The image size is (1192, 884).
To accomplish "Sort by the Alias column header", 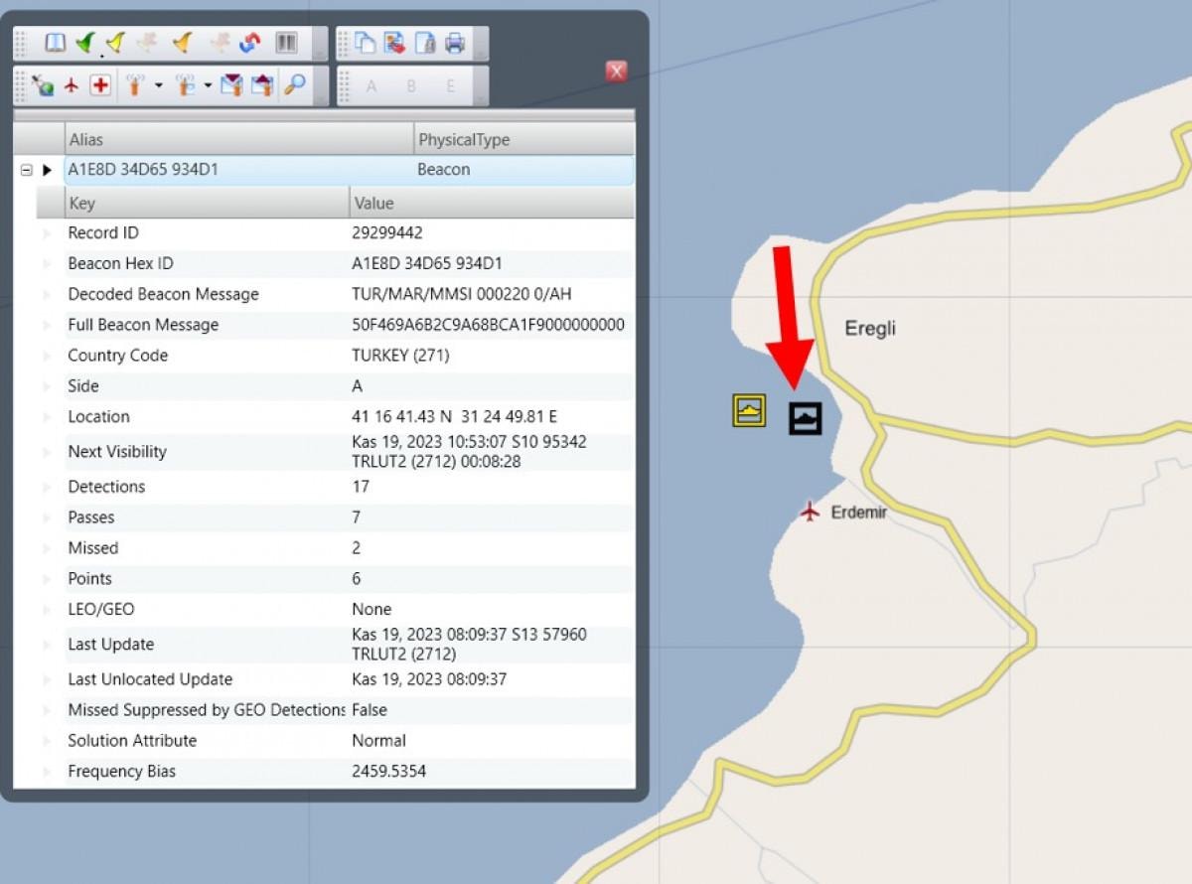I will pyautogui.click(x=238, y=140).
